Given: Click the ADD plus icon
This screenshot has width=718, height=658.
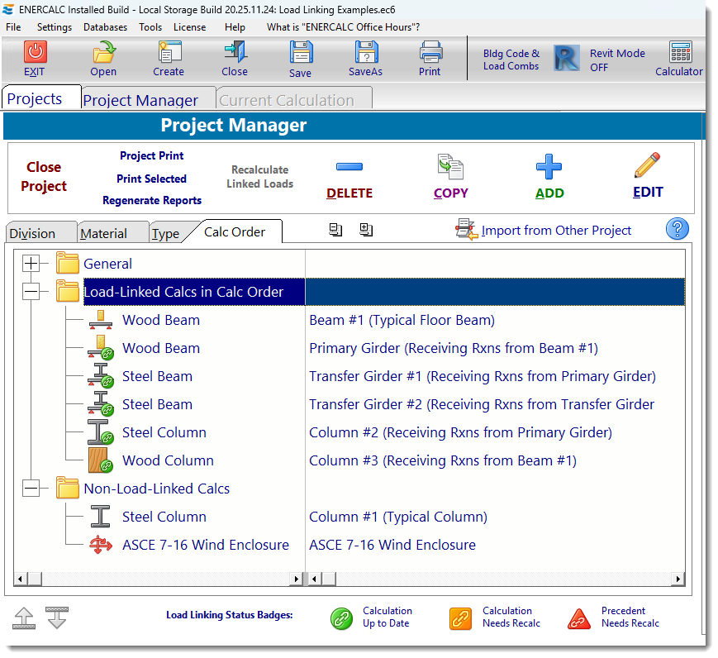Looking at the screenshot, I should click(x=549, y=167).
